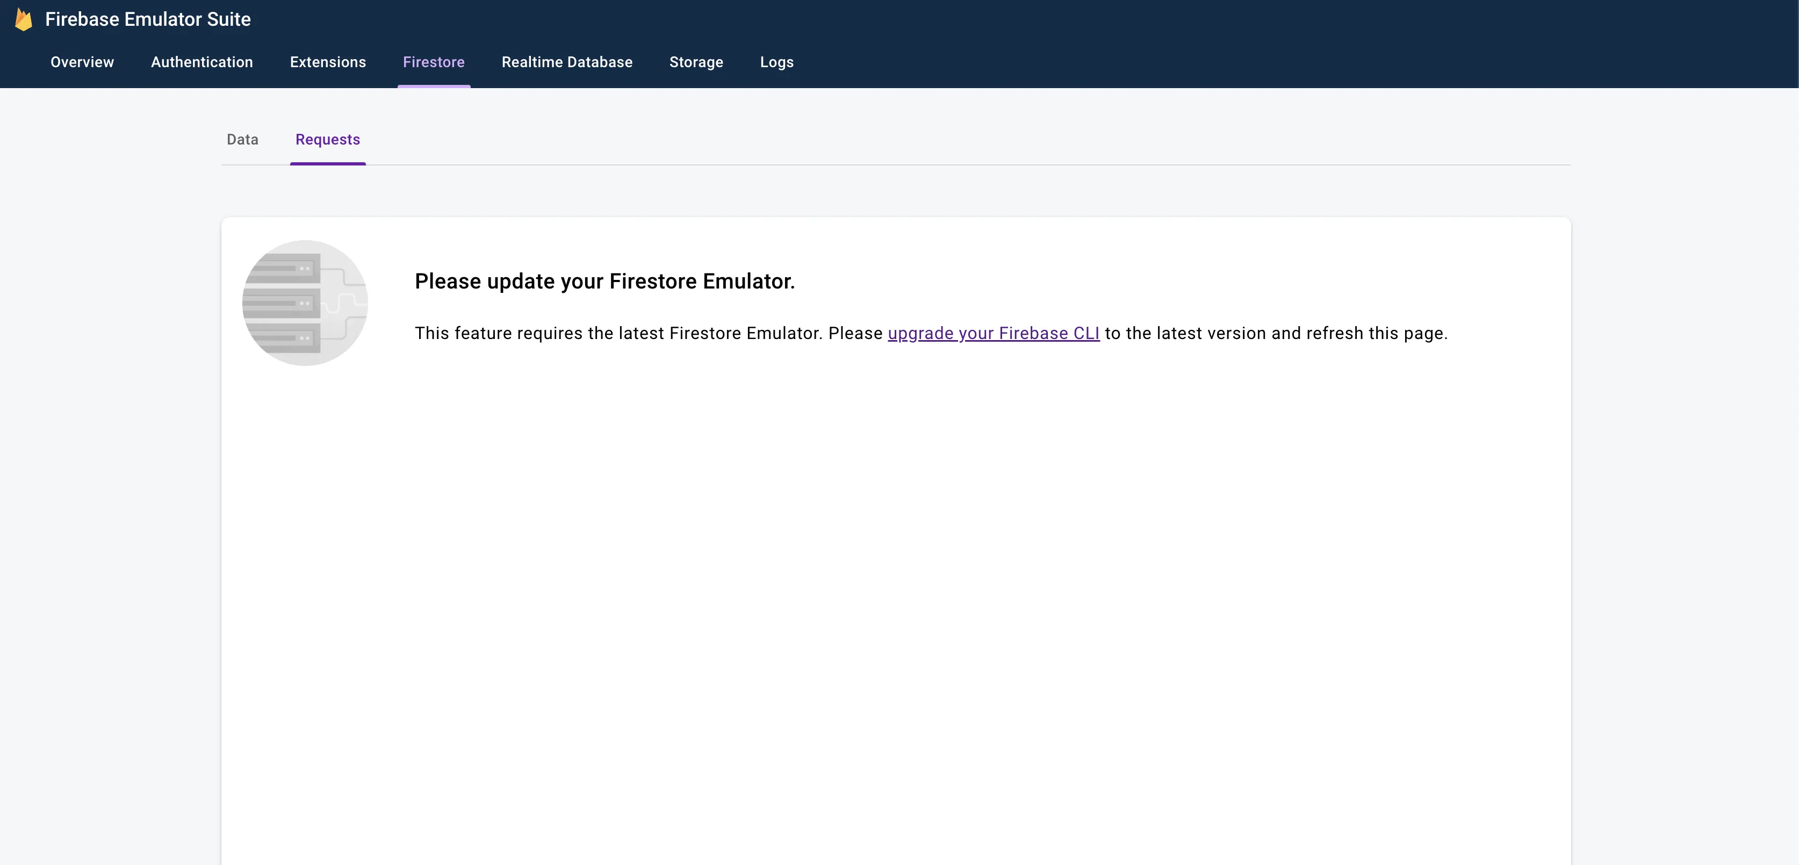This screenshot has height=865, width=1799.
Task: Follow the upgrade your Firebase CLI link
Action: [x=993, y=334]
